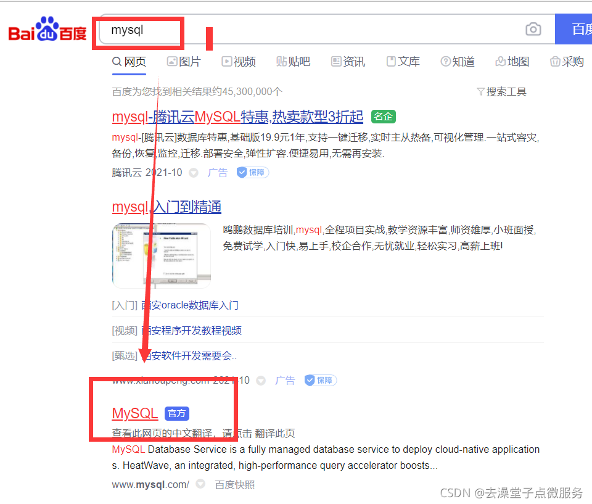The width and height of the screenshot is (592, 504).
Task: Open the 贴吧 tab
Action: (x=294, y=62)
